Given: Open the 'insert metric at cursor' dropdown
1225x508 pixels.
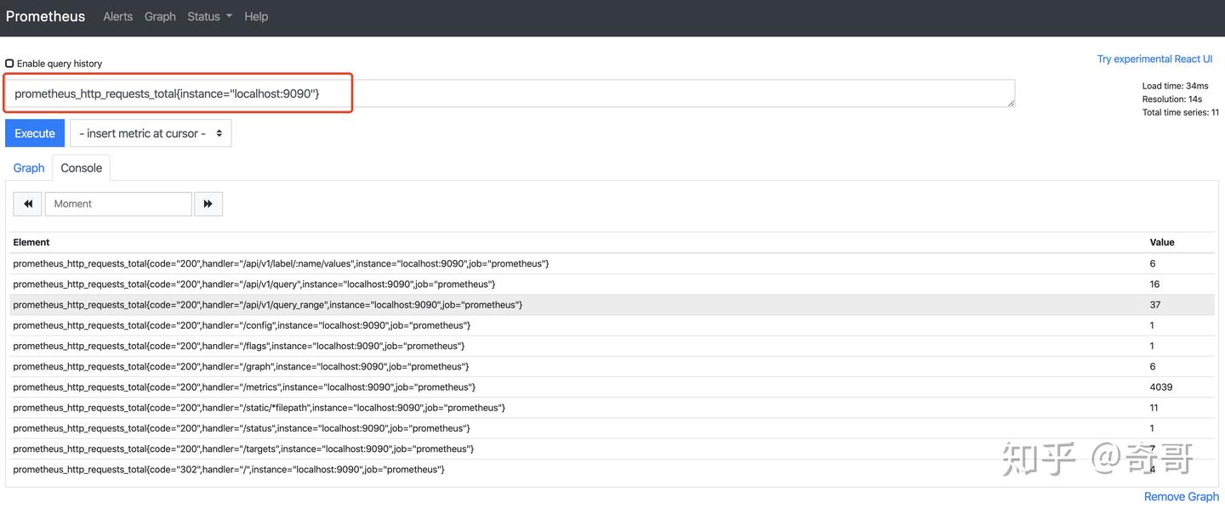Looking at the screenshot, I should point(150,133).
